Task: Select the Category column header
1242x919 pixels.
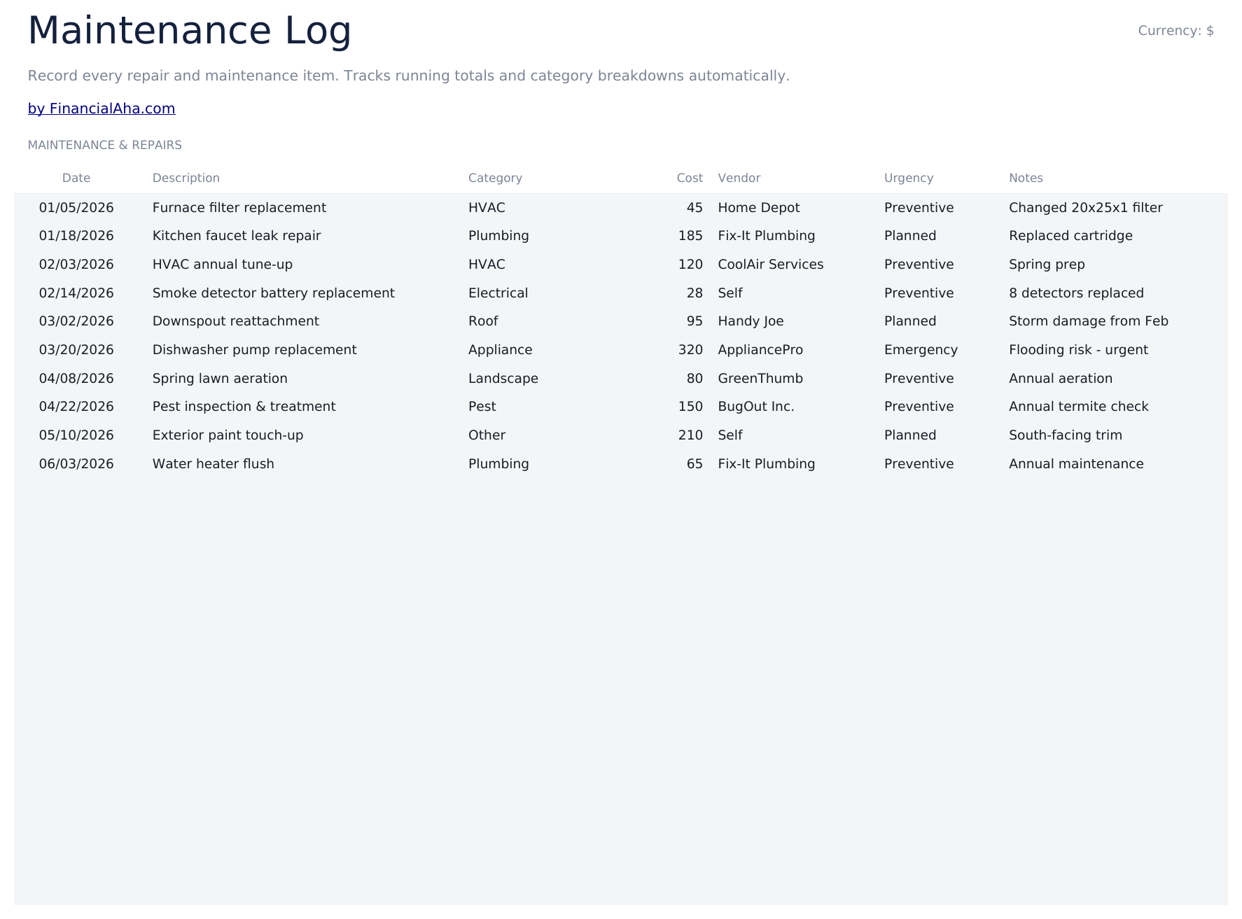Action: click(495, 178)
